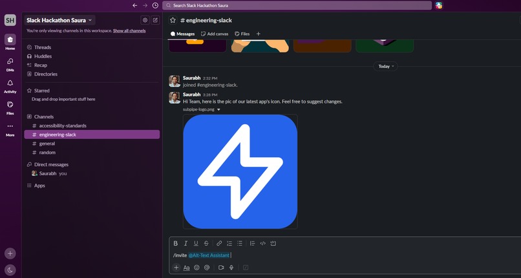This screenshot has height=278, width=521.
Task: Open DMs from the sidebar rail
Action: 10,64
